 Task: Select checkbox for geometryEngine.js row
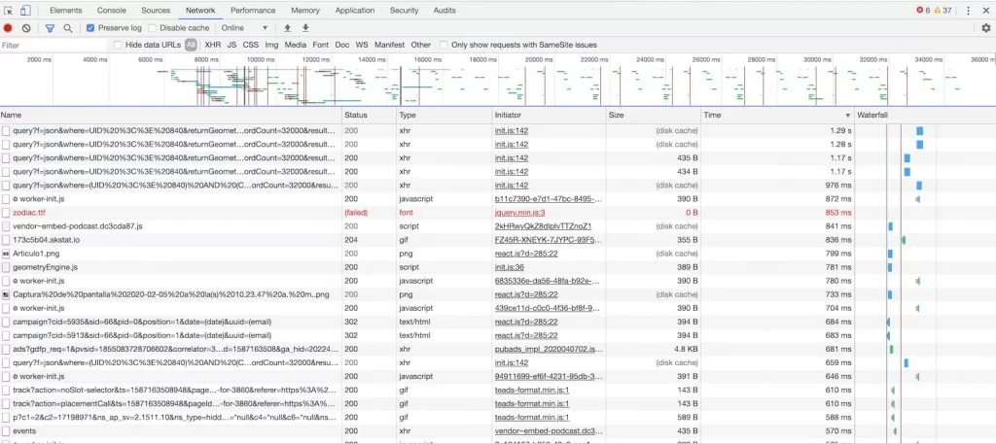(6, 267)
